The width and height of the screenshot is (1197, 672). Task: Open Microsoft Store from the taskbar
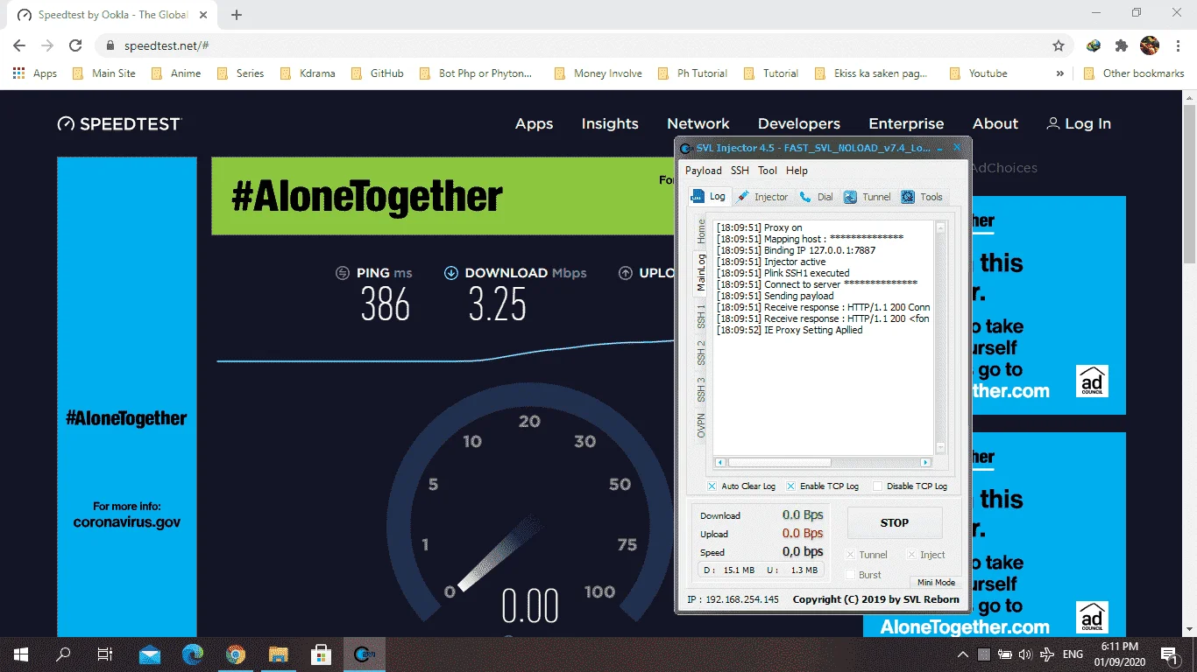[x=322, y=654]
